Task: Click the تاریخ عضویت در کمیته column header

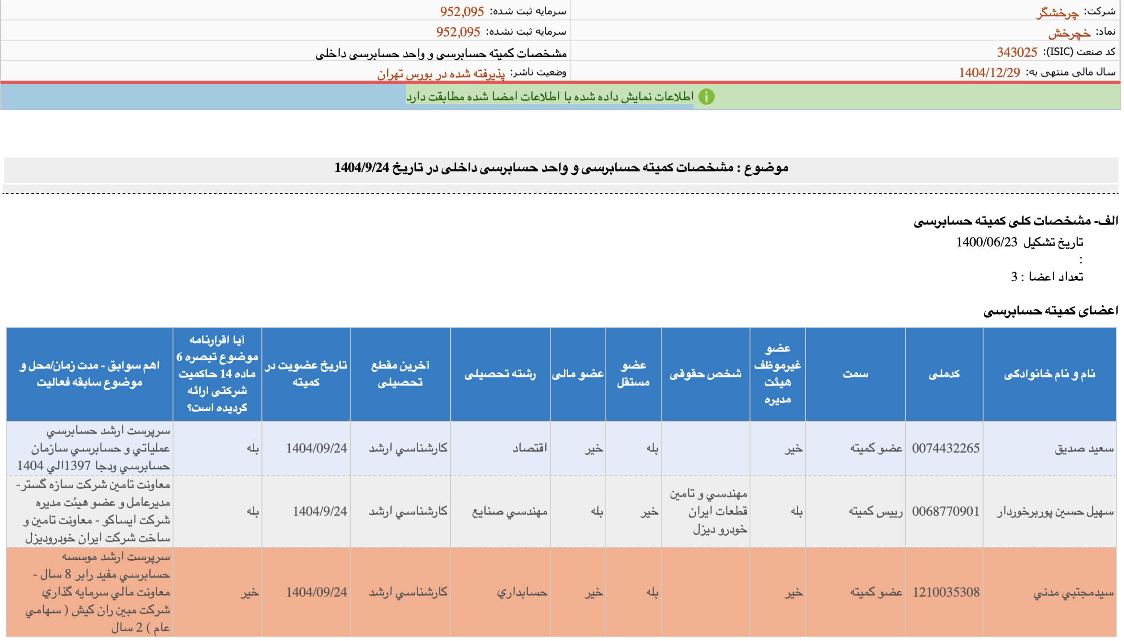Action: pyautogui.click(x=306, y=374)
